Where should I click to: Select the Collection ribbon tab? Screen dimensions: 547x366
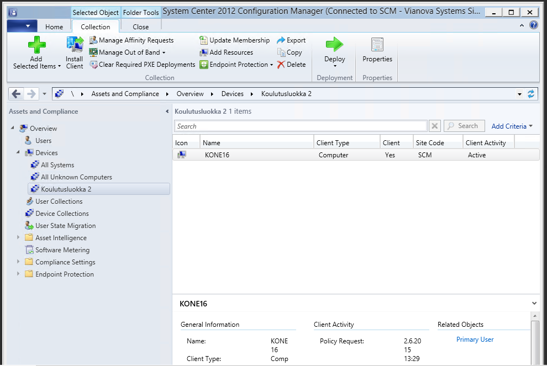pyautogui.click(x=95, y=27)
